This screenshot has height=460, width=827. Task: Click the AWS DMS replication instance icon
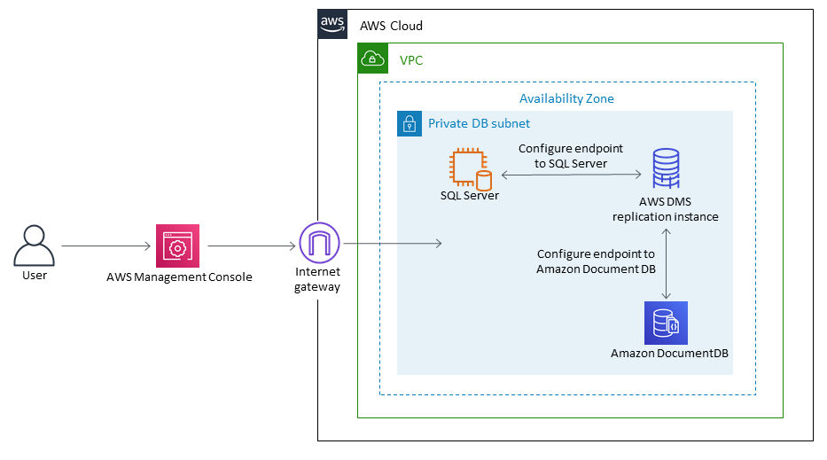[x=666, y=168]
